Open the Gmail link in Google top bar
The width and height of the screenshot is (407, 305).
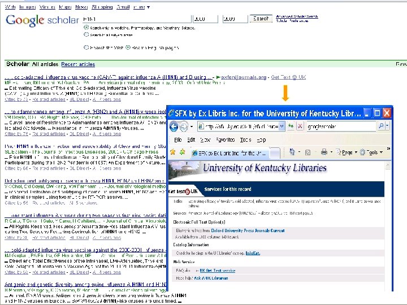(x=123, y=7)
